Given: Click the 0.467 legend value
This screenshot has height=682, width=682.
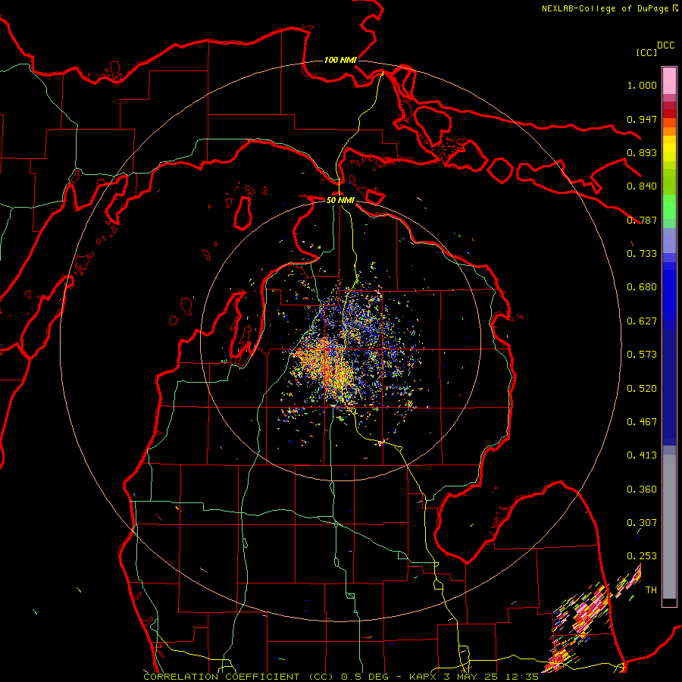Looking at the screenshot, I should [642, 422].
